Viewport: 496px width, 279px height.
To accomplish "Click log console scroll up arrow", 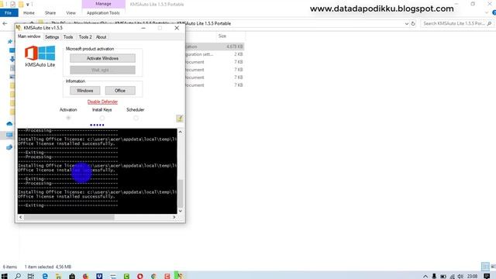I will pos(181,132).
